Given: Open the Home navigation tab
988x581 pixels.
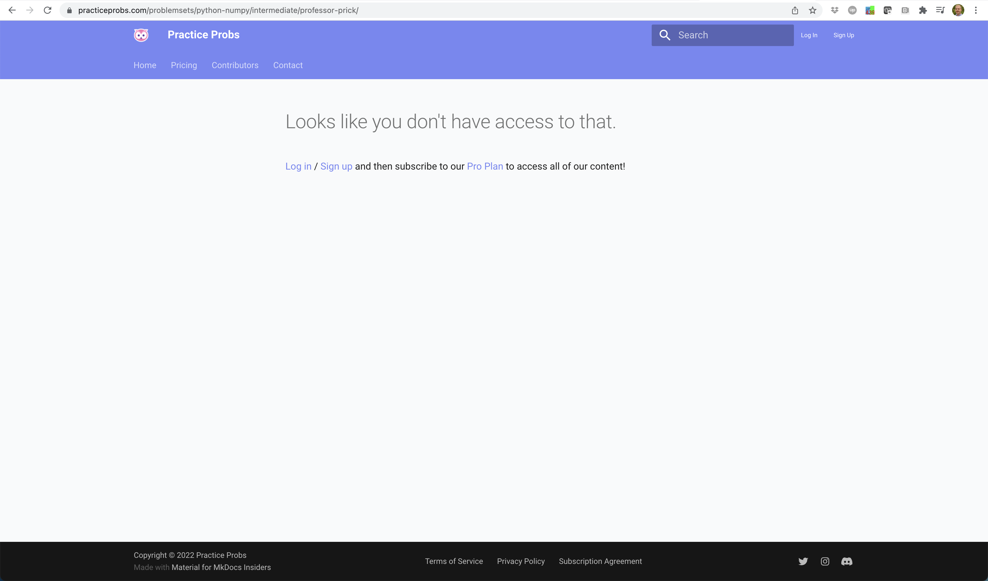Looking at the screenshot, I should (x=145, y=65).
